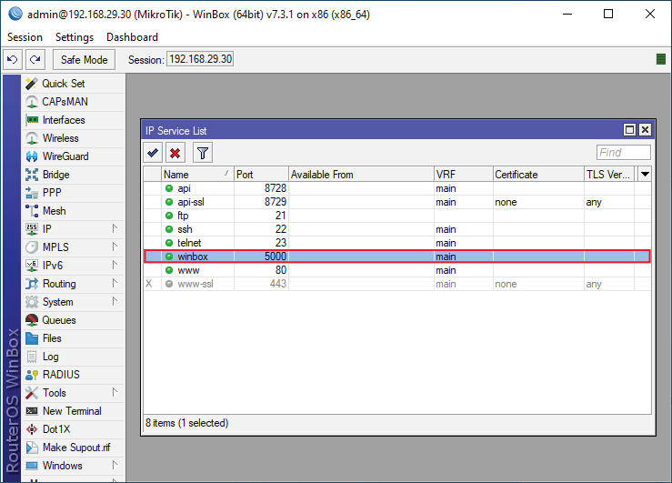This screenshot has height=483, width=672.
Task: Sort by VRF column header
Action: pyautogui.click(x=464, y=175)
